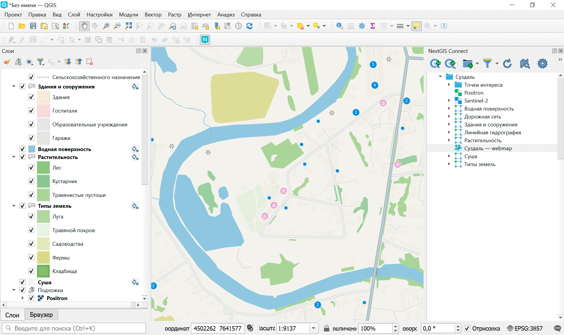This screenshot has height=335, width=564.
Task: Open the style manager in Layers panel
Action: [7, 62]
